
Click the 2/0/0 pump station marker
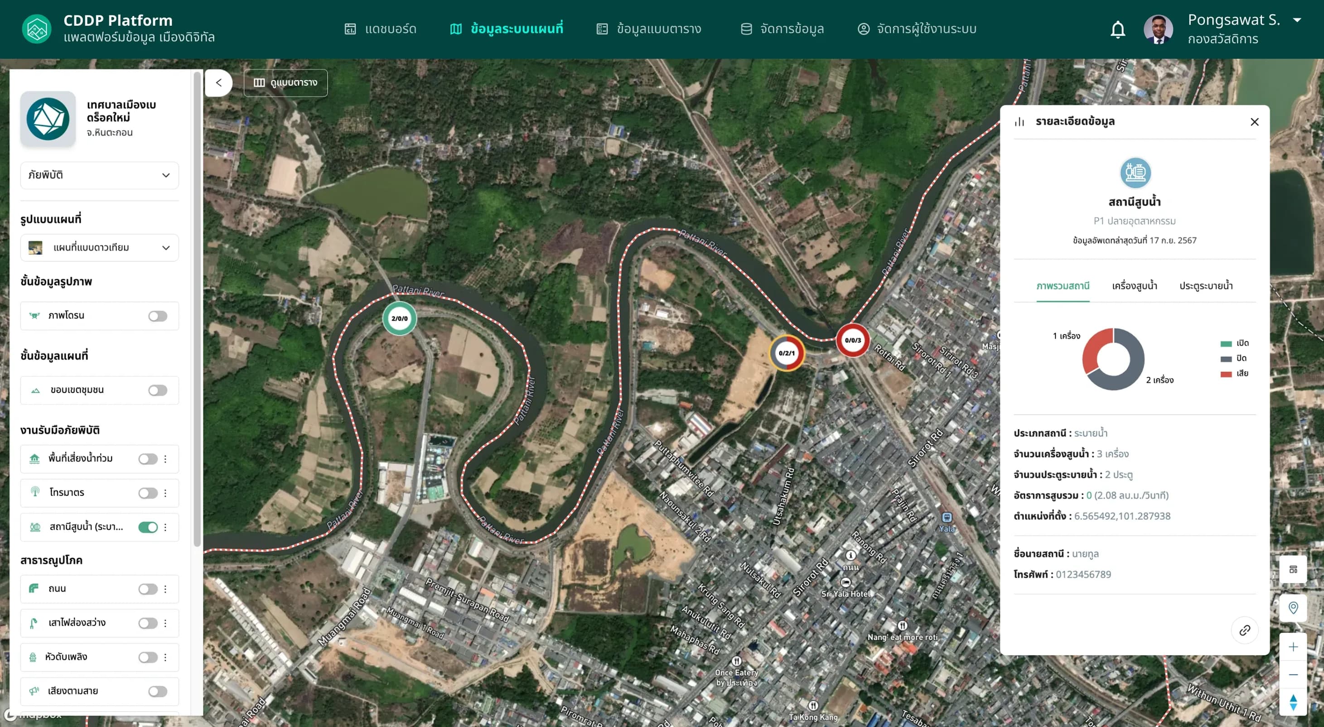coord(399,318)
